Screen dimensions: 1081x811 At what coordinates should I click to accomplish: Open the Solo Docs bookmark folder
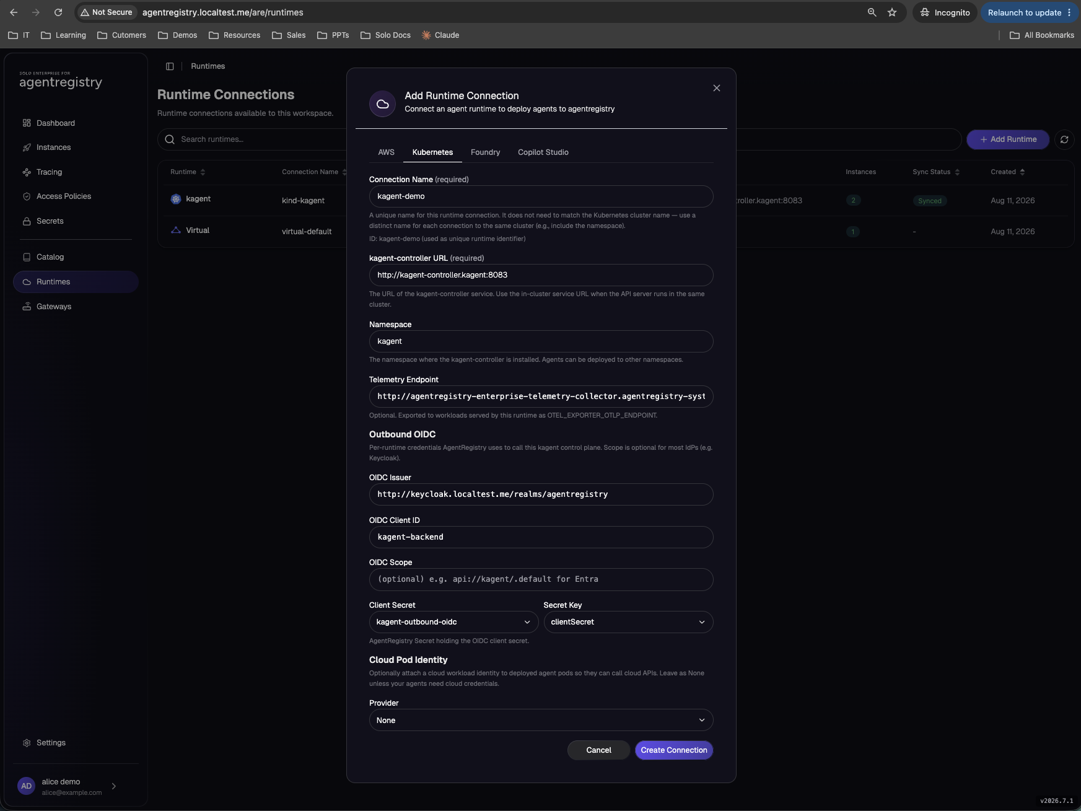[x=385, y=35]
